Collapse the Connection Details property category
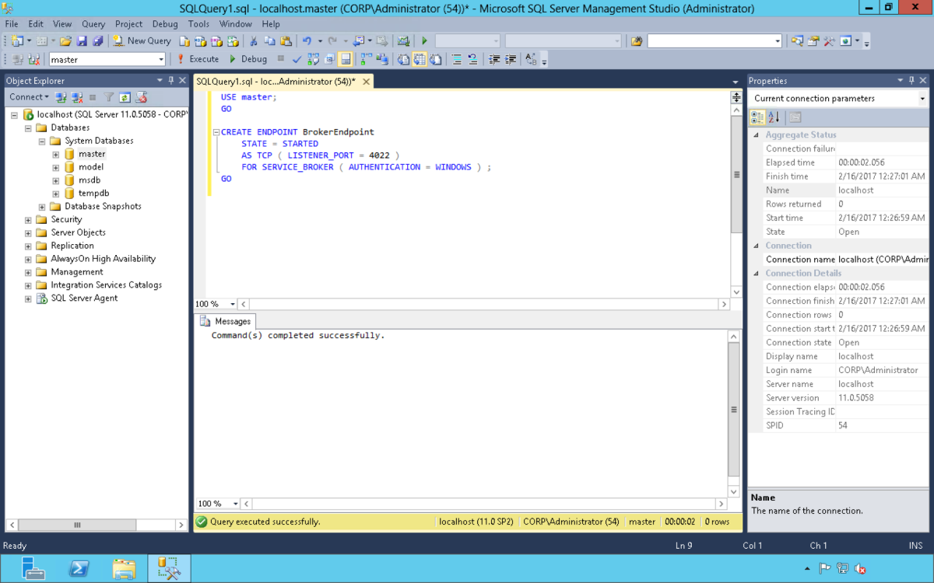Image resolution: width=934 pixels, height=583 pixels. pyautogui.click(x=755, y=274)
